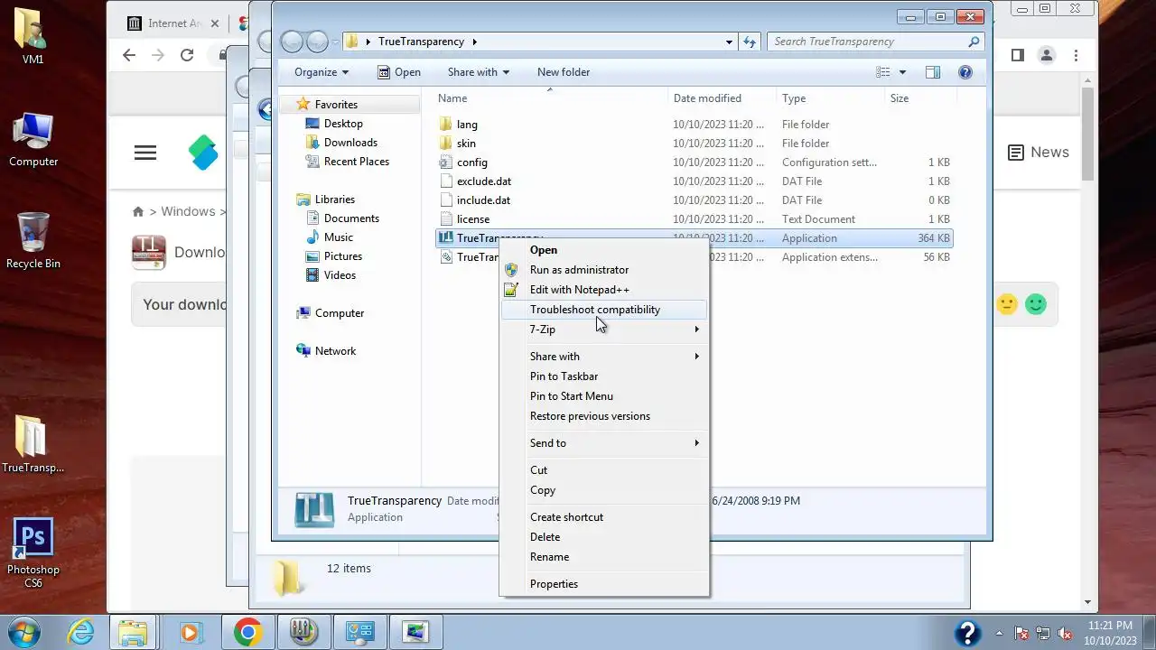Viewport: 1156px width, 650px height.
Task: Click the address bar refresh button
Action: 749,42
